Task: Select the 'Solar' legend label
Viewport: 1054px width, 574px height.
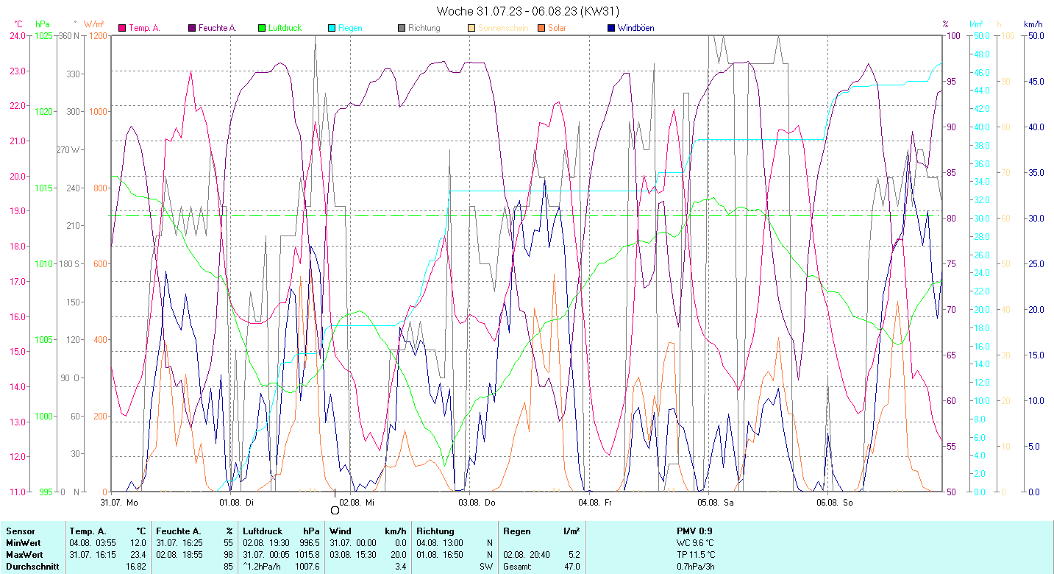Action: pos(557,28)
